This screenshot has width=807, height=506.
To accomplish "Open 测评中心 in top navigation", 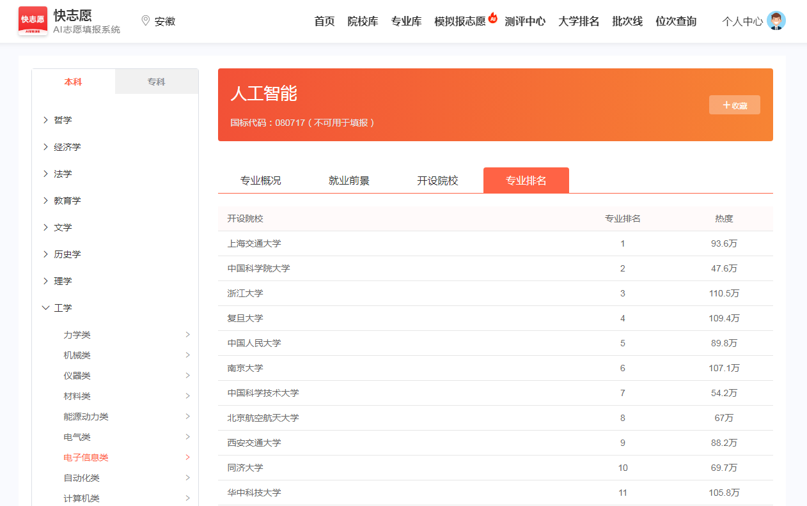I will (x=525, y=21).
